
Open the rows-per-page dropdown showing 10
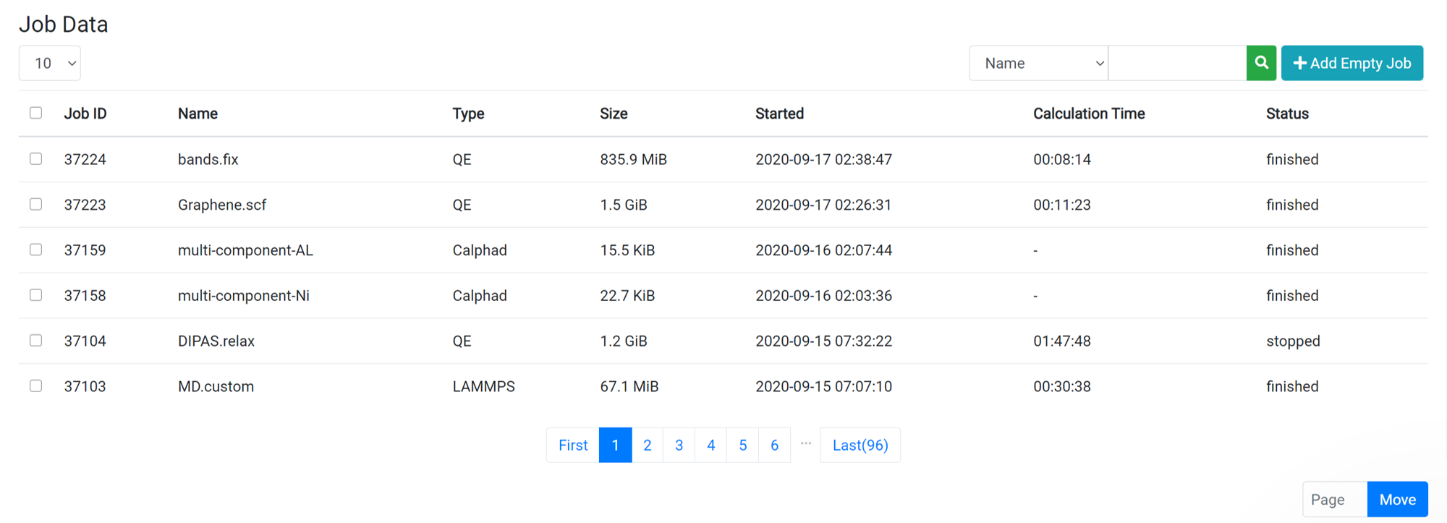[50, 63]
